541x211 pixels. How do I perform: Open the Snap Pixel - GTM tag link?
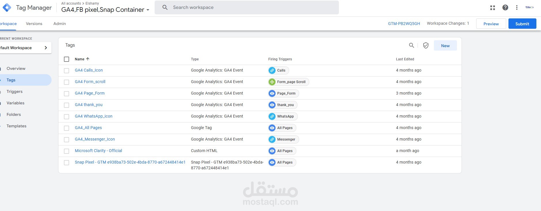pos(130,162)
